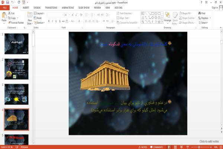Screen dimensions: 223x149
Task: Open the font name combo box
Action: 55,15
